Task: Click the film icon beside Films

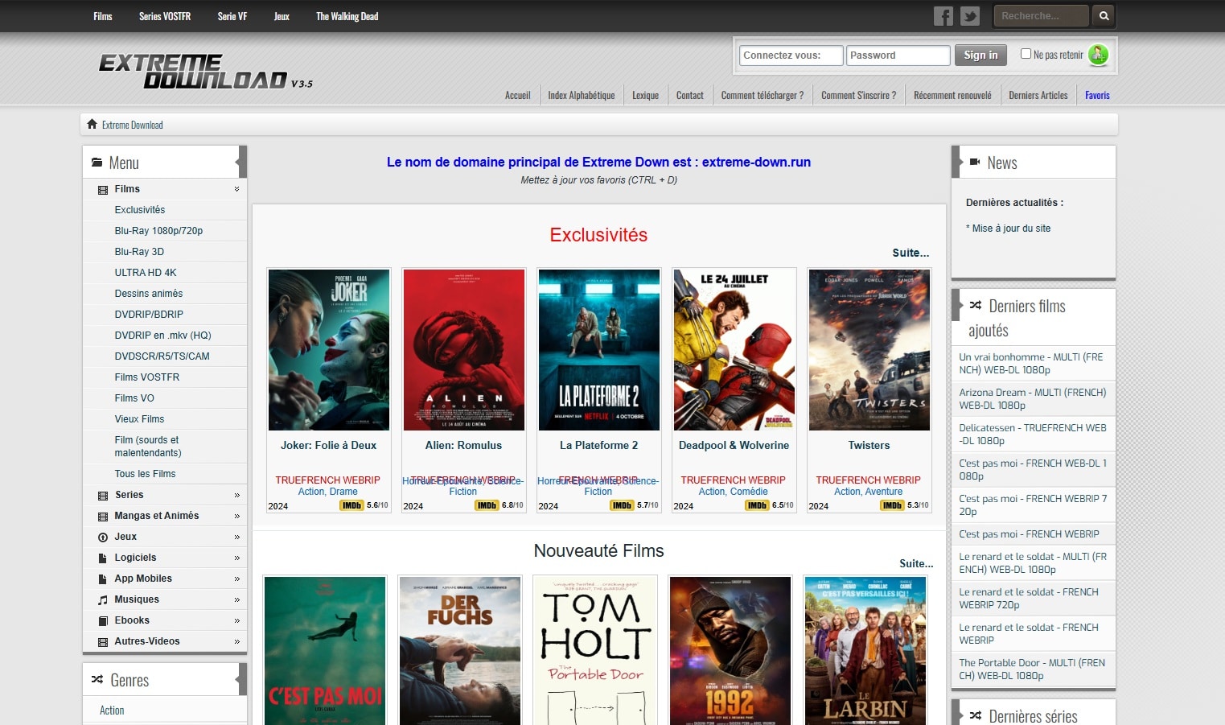Action: coord(103,190)
